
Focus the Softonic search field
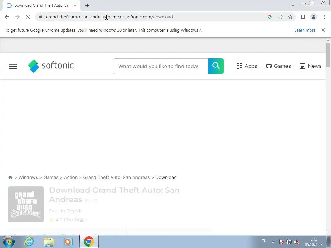[161, 66]
